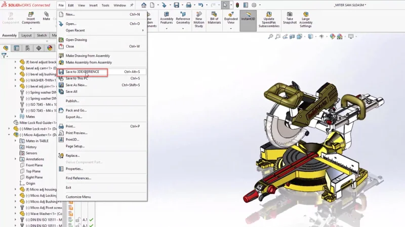Screen dimensions: 405x227
Task: Expand the Mates in TABLE node
Action: 15,141
